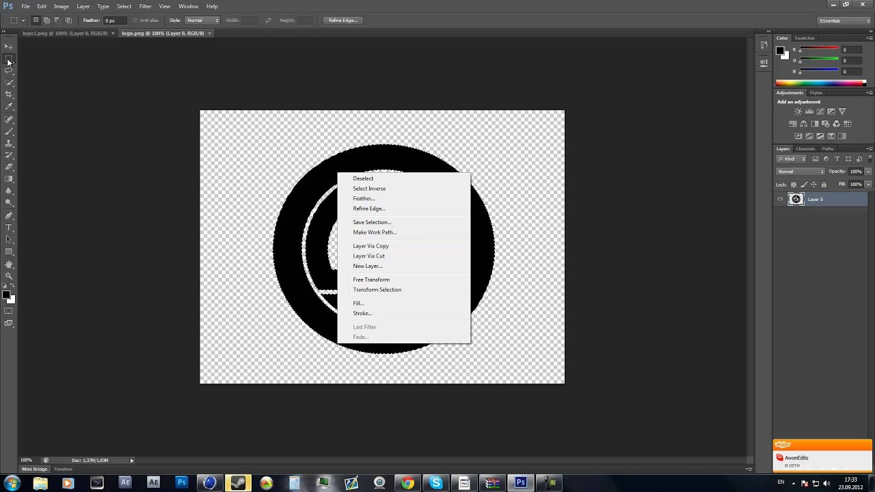Click the foreground color swatch in the Color panel
The height and width of the screenshot is (492, 875).
(780, 51)
